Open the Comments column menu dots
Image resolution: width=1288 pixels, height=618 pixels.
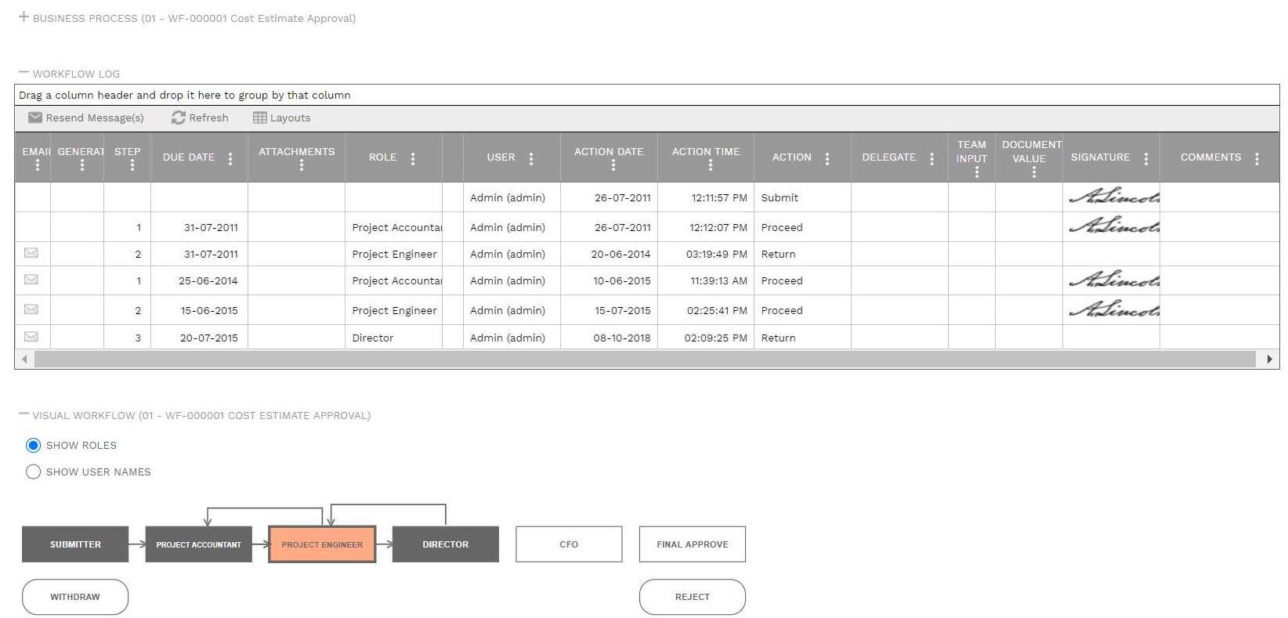pos(1257,158)
